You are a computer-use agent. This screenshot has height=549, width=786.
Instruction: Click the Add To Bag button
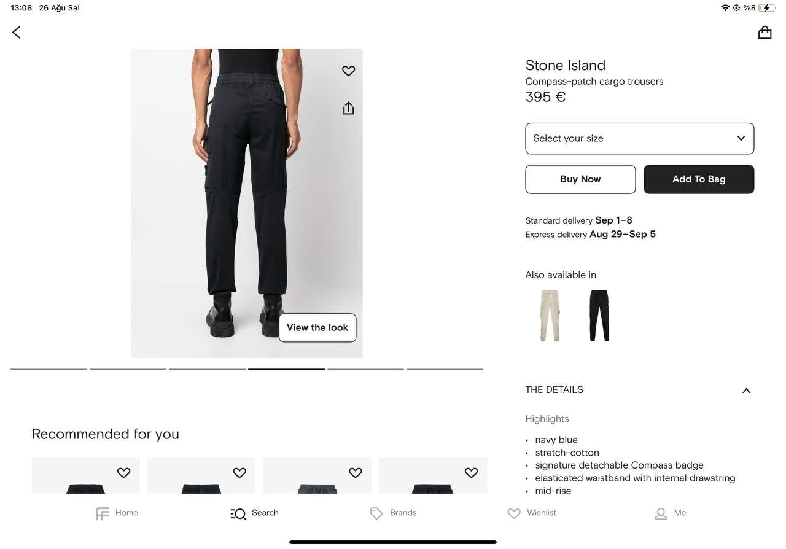[699, 179]
